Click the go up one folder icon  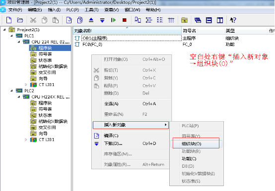(x=184, y=20)
